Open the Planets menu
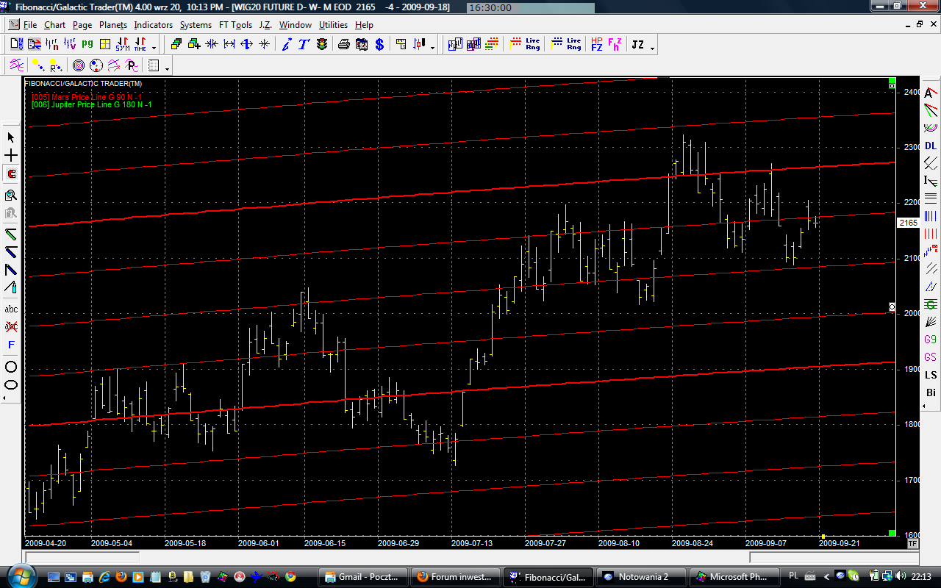This screenshot has width=941, height=588. [112, 25]
